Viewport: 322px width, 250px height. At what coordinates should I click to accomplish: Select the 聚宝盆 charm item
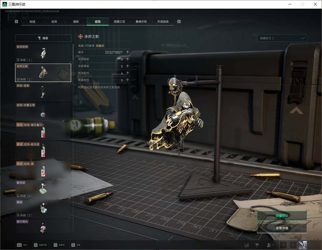click(43, 189)
